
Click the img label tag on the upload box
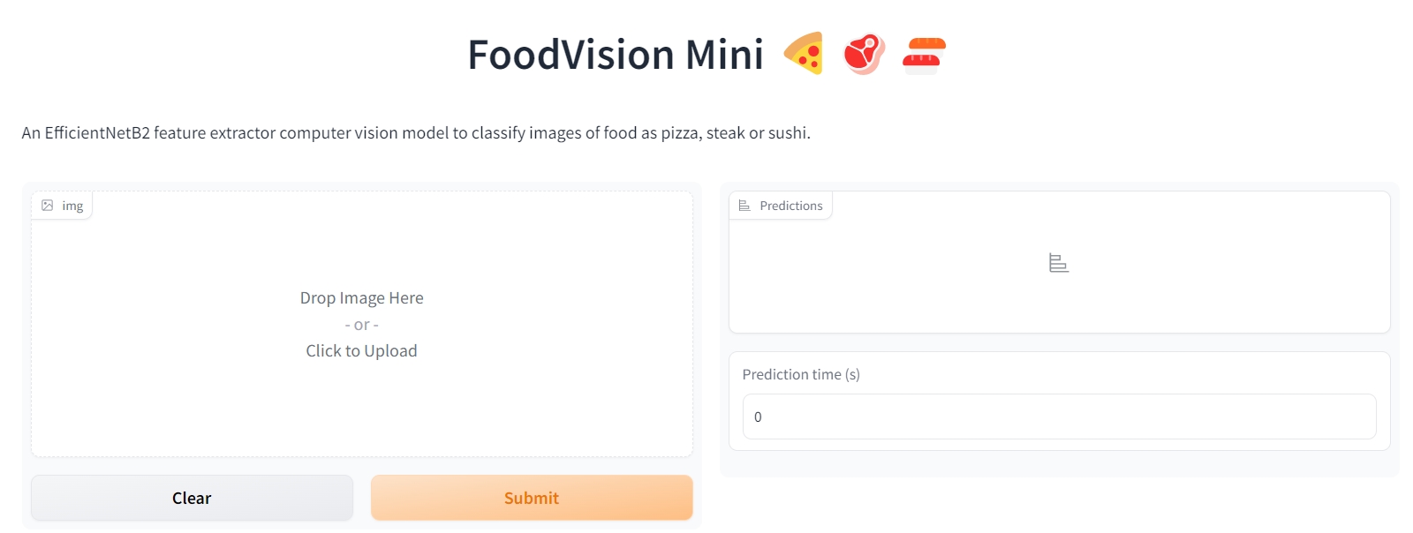pyautogui.click(x=62, y=204)
